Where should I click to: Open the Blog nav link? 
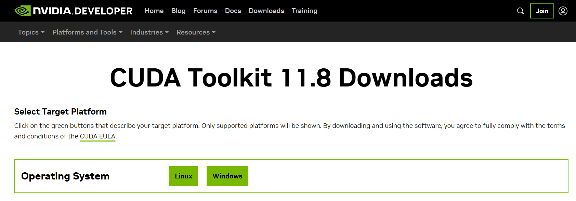click(x=178, y=11)
